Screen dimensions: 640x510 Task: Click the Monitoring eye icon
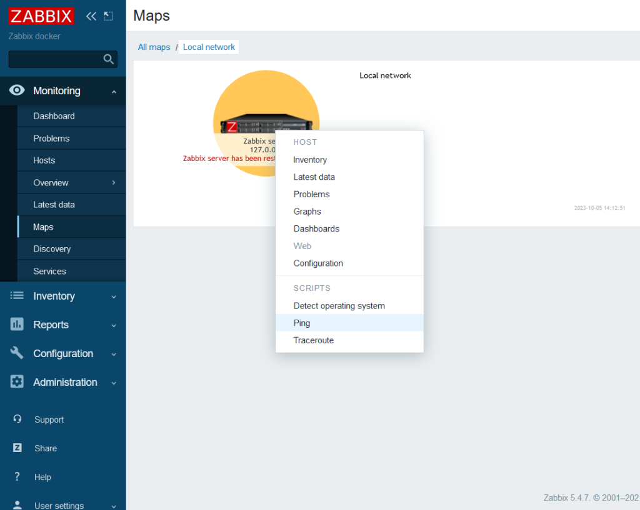pyautogui.click(x=17, y=91)
